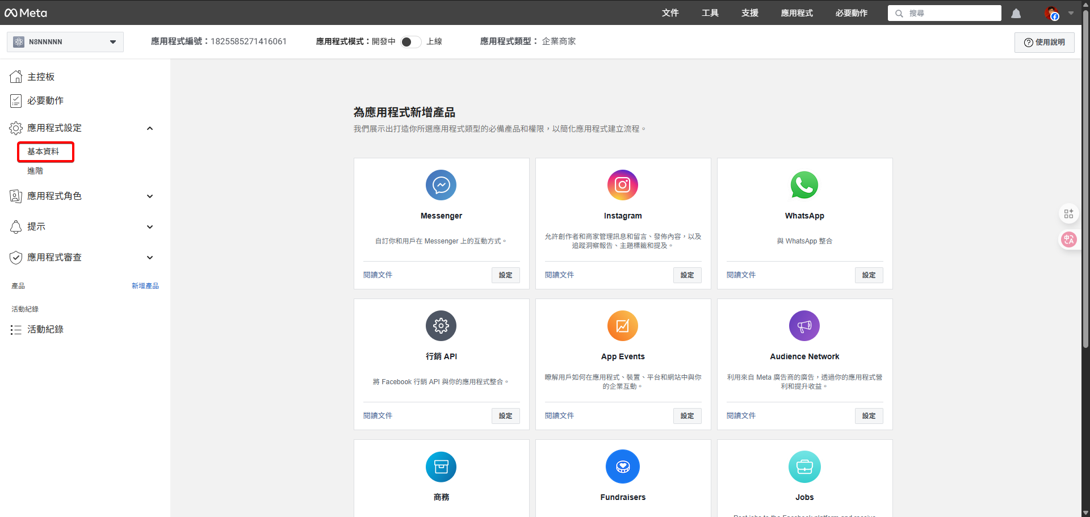The height and width of the screenshot is (517, 1090).
Task: Open the 商務 briefcase icon
Action: tap(441, 466)
